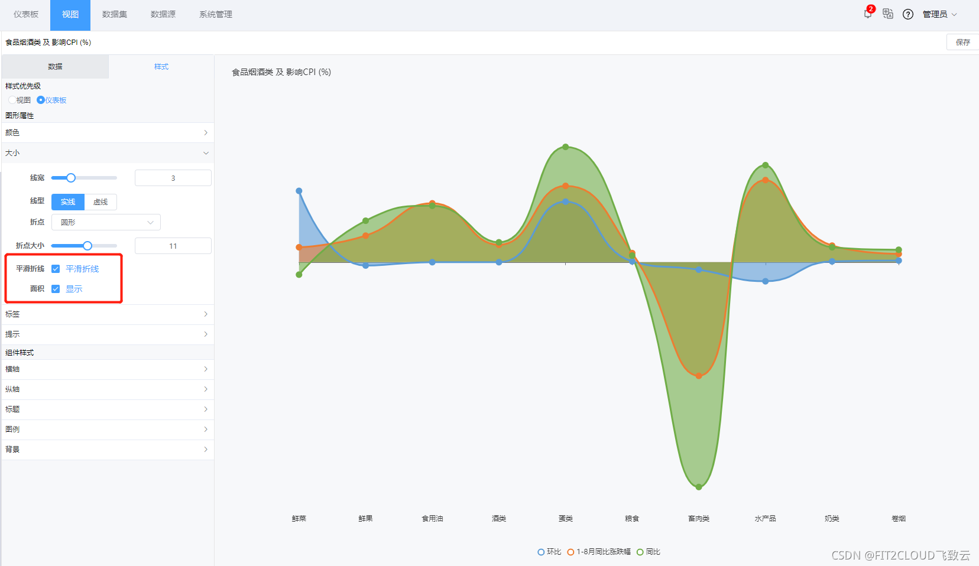
Task: Open the 数据集 menu
Action: pos(115,14)
